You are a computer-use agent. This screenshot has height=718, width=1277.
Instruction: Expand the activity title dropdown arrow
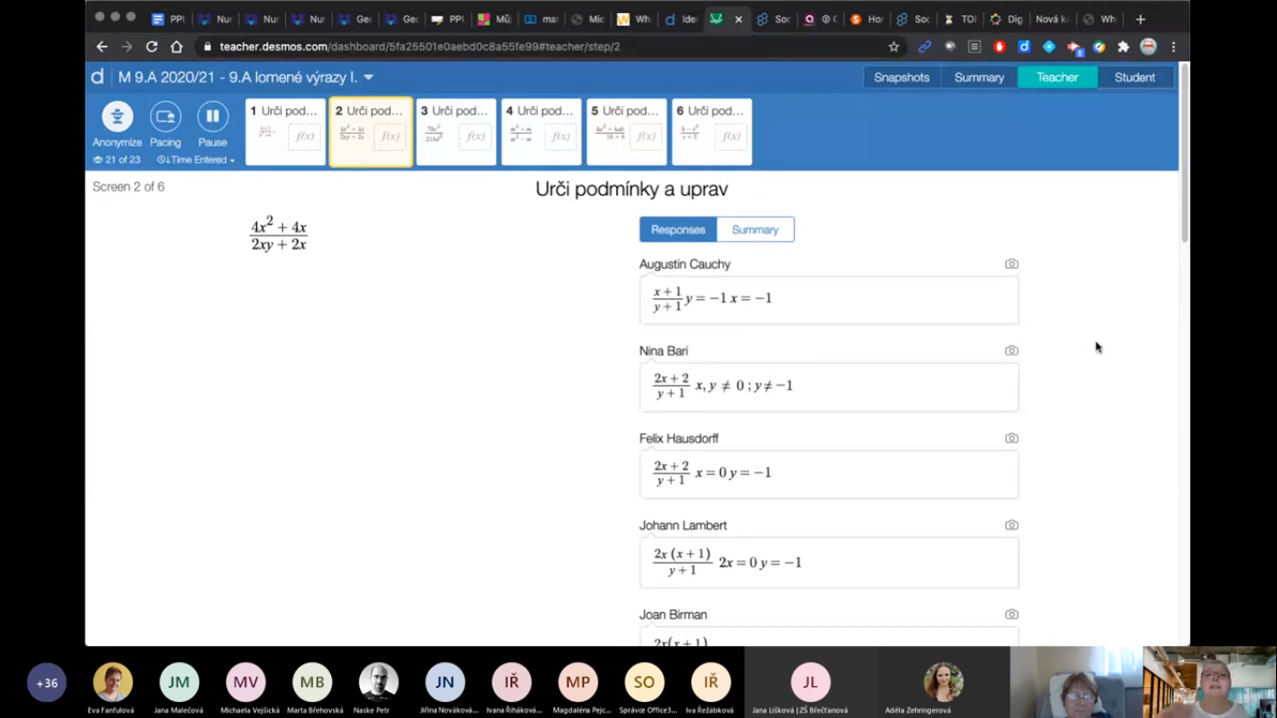368,78
